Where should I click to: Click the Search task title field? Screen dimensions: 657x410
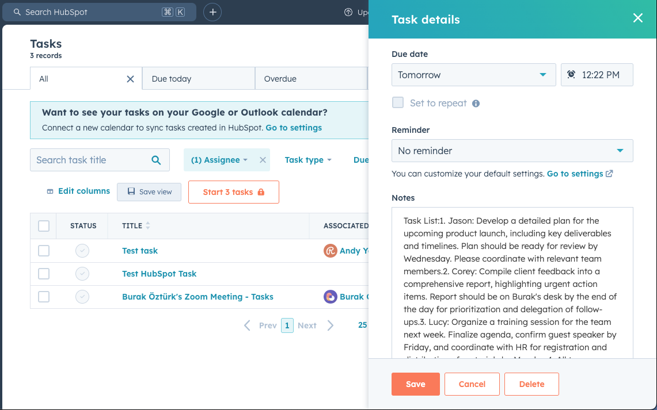(x=100, y=160)
